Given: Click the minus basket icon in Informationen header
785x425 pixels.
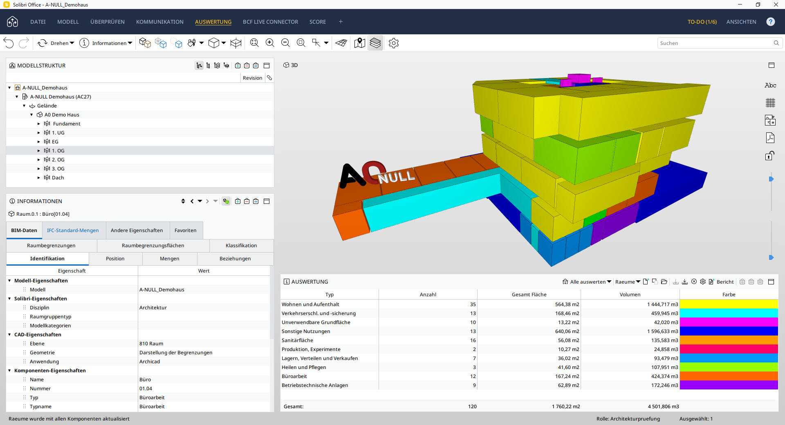Looking at the screenshot, I should 247,201.
